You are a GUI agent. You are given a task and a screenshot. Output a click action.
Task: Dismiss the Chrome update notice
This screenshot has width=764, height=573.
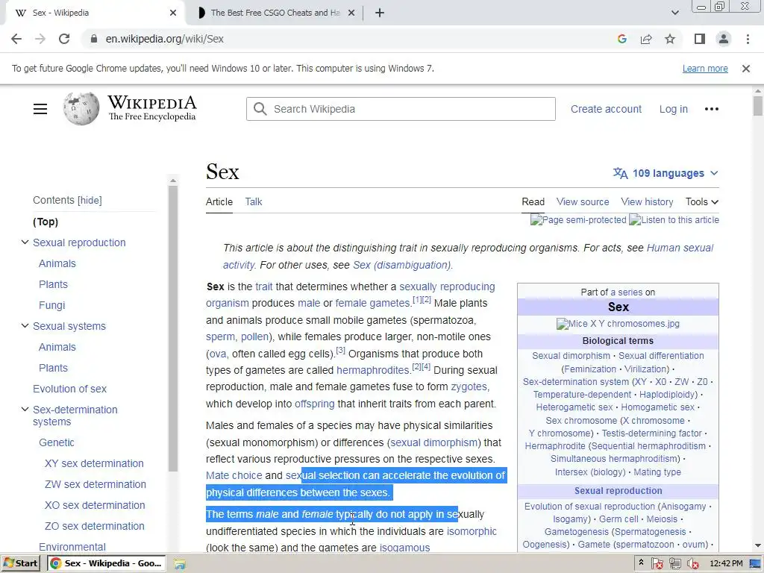[745, 69]
